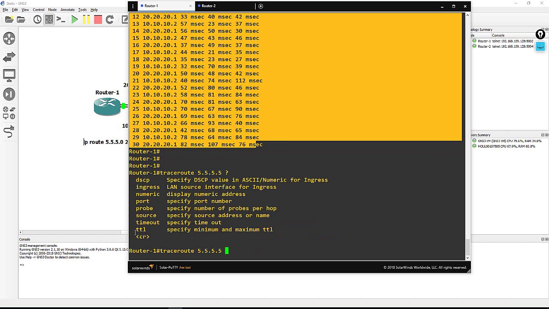This screenshot has width=549, height=309.
Task: Browse security devices icon in sidebar
Action: (x=9, y=94)
